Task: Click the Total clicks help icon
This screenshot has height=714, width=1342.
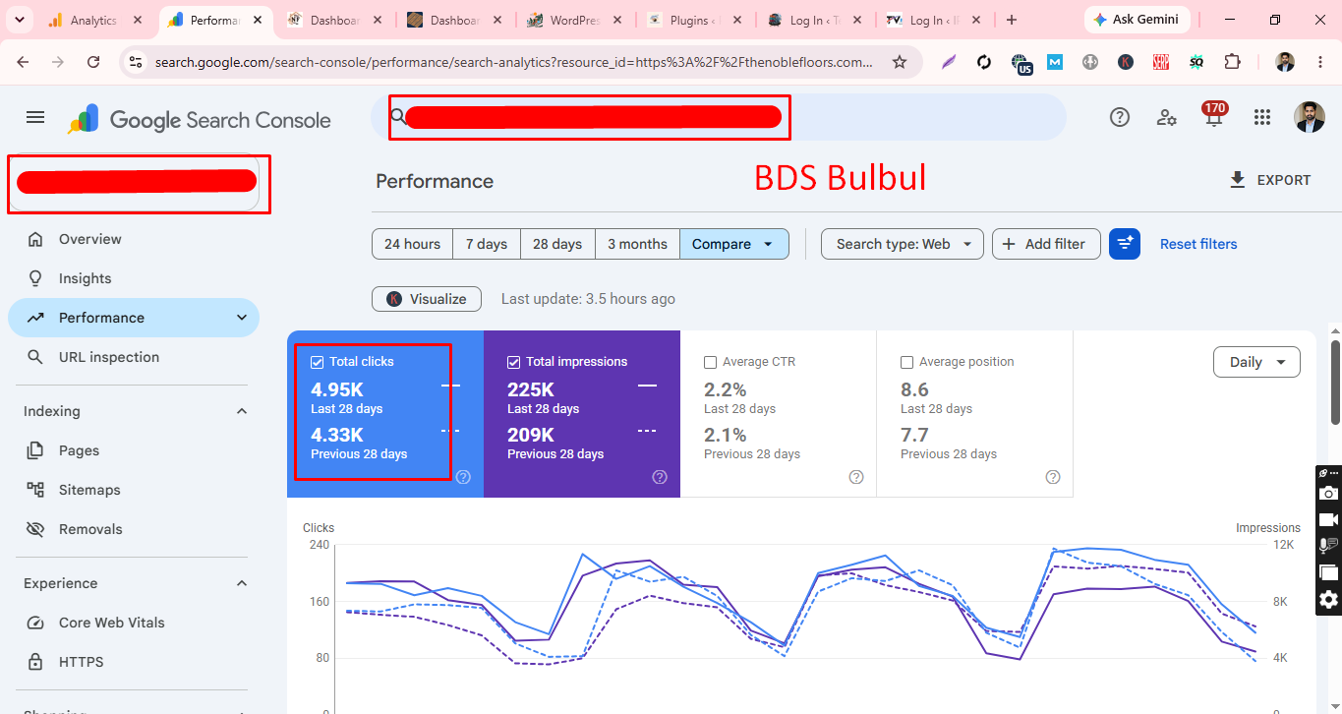Action: pos(463,477)
